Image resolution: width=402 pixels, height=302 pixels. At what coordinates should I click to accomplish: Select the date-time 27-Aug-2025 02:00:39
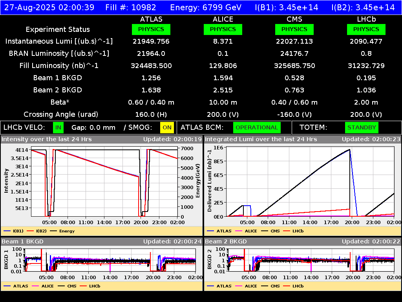click(x=49, y=7)
